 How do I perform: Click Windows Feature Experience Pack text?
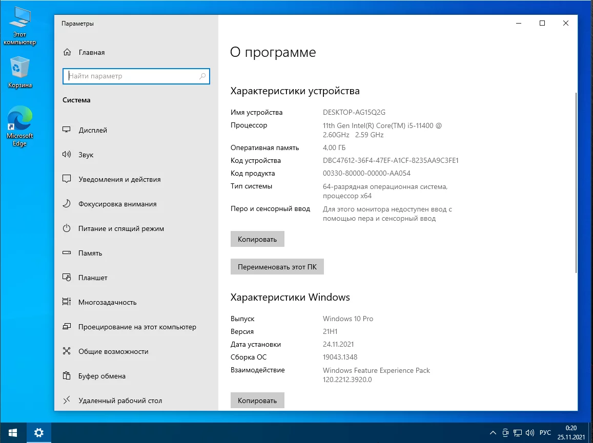pos(376,370)
